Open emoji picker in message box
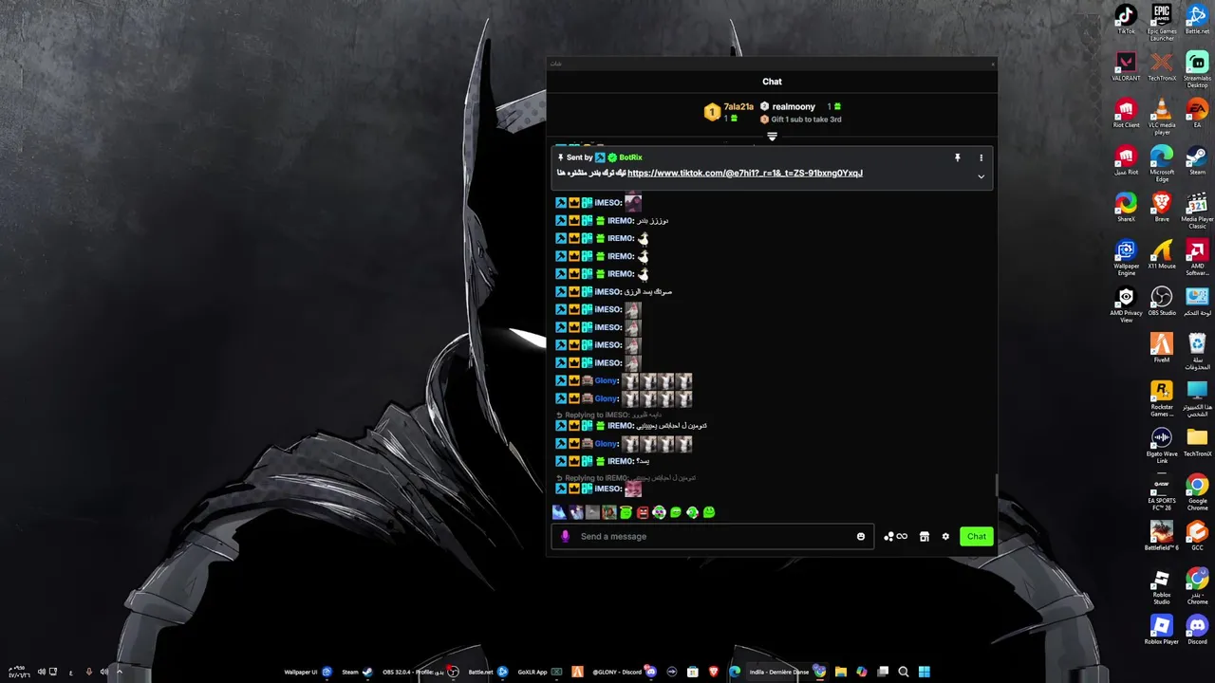 (861, 536)
